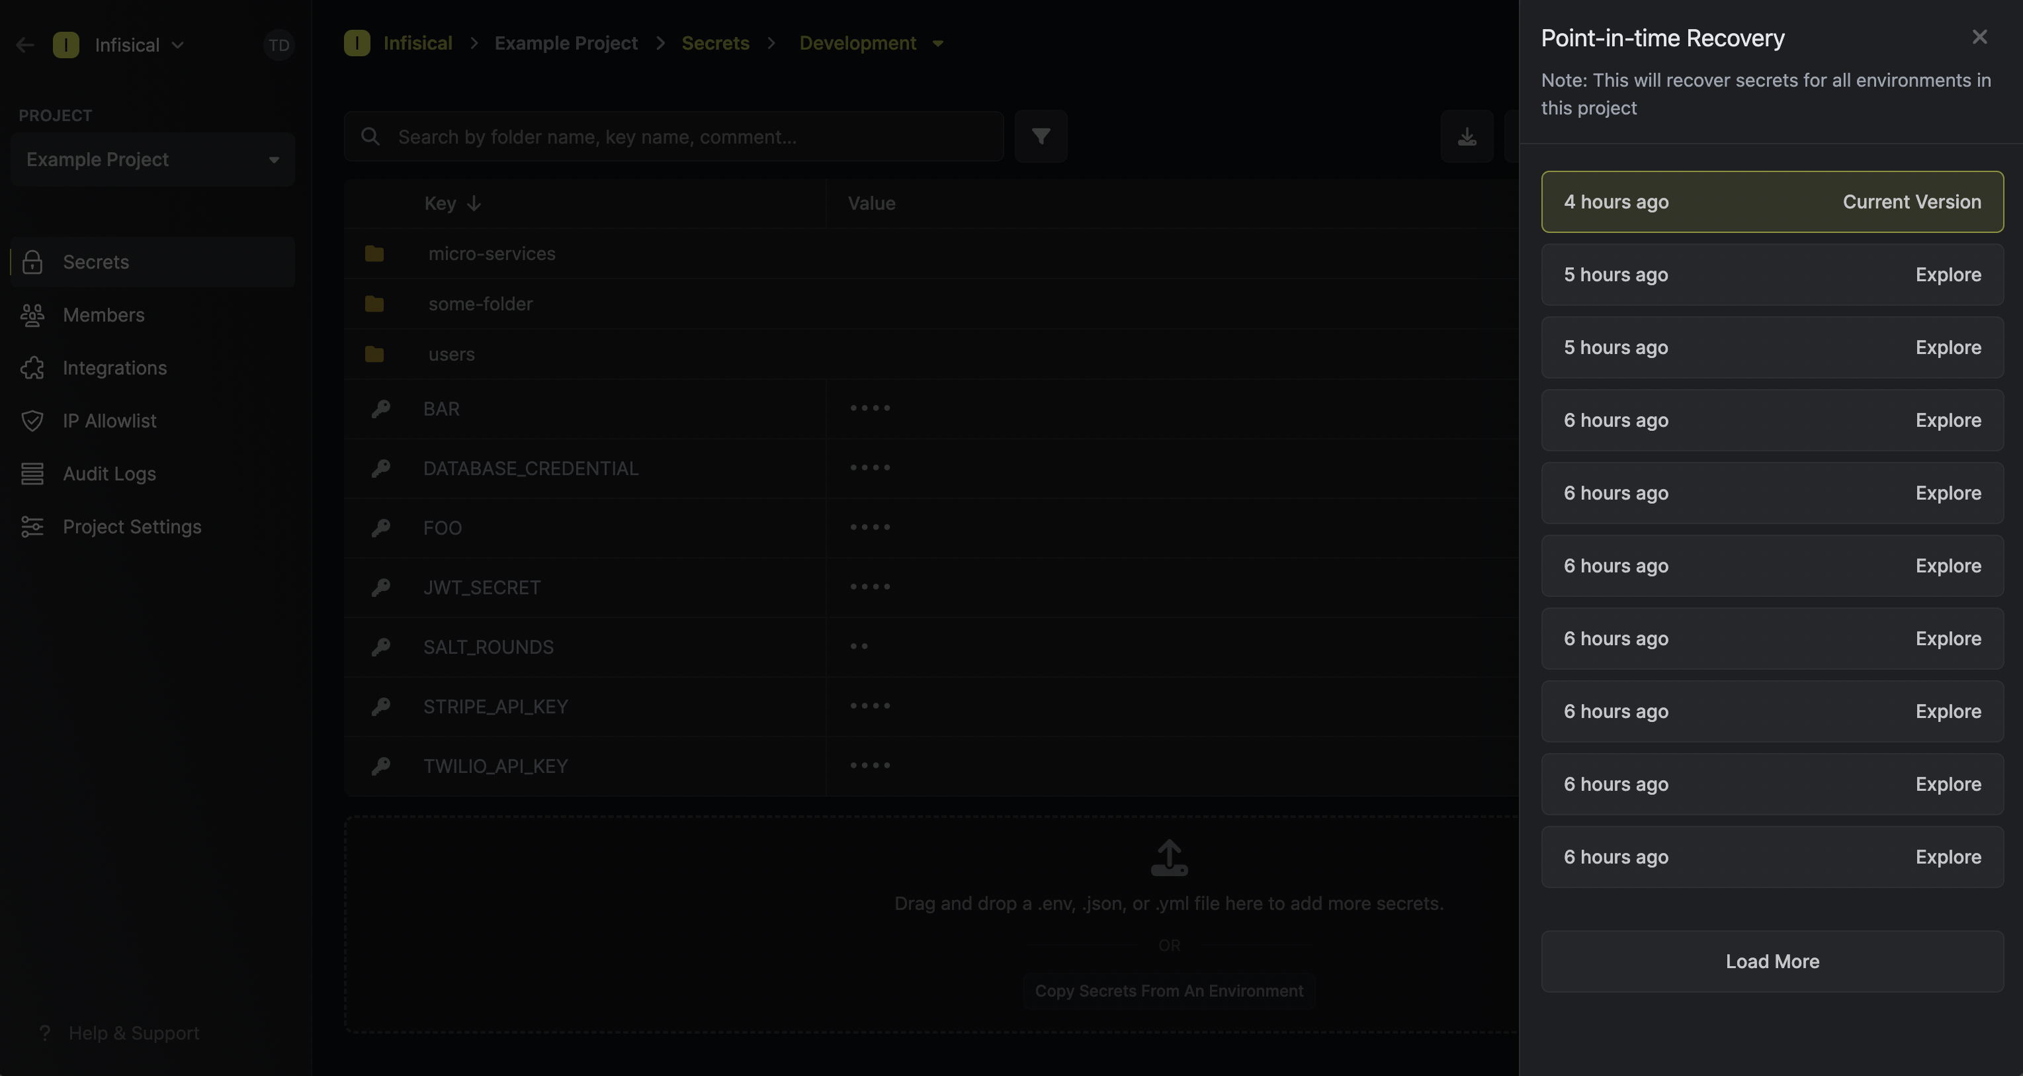This screenshot has width=2023, height=1076.
Task: Click the upload icon in drop zone
Action: 1168,858
